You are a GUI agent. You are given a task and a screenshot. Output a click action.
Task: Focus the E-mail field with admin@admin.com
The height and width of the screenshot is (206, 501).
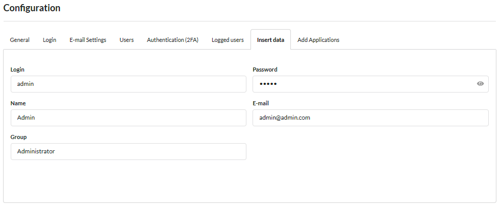(370, 118)
